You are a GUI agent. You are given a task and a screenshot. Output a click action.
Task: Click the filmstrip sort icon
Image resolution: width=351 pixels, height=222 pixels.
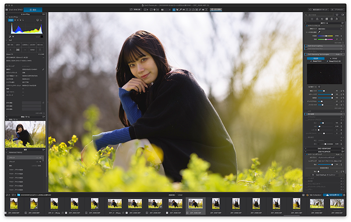pyautogui.click(x=7, y=195)
